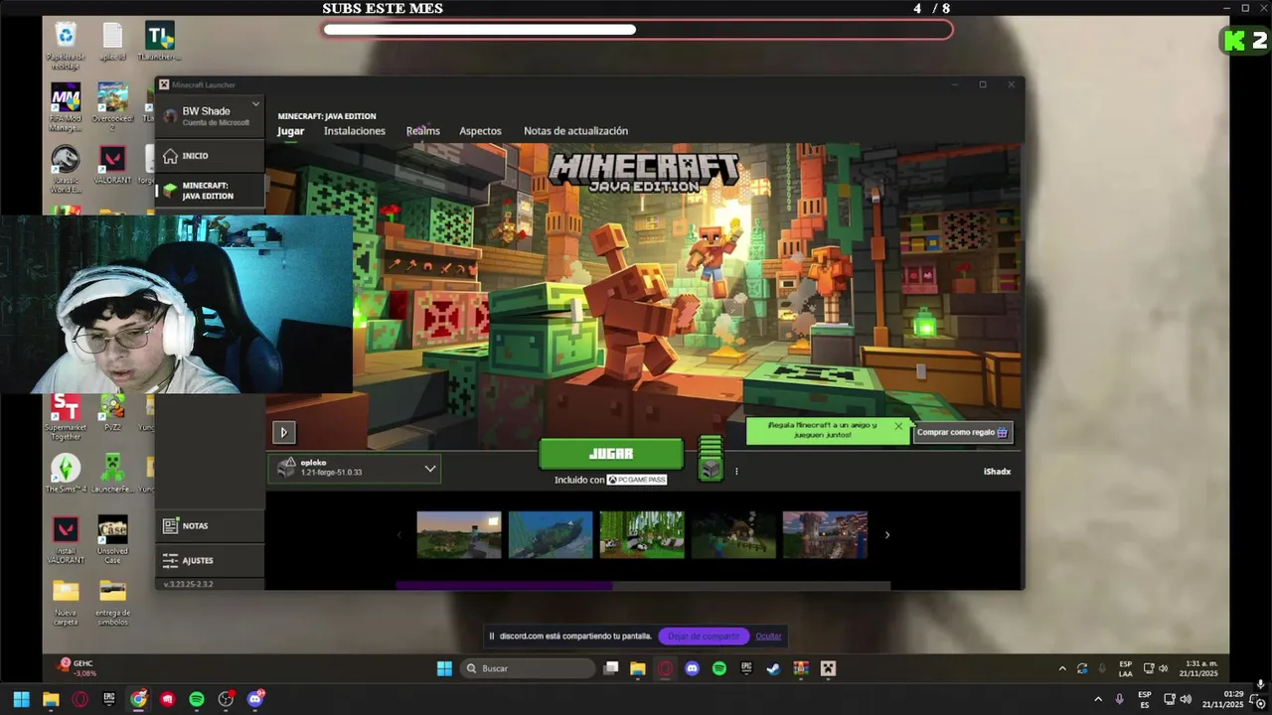Screen dimensions: 1272x715
Task: Open AJUSTES settings in the launcher sidebar
Action: [x=210, y=560]
